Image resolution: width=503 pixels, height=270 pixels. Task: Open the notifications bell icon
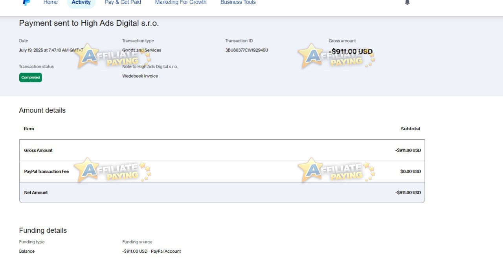(407, 2)
